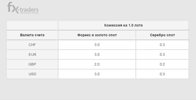Click CHF forex commission value 3.0
Viewport: 196px width, 100px height.
click(x=97, y=45)
